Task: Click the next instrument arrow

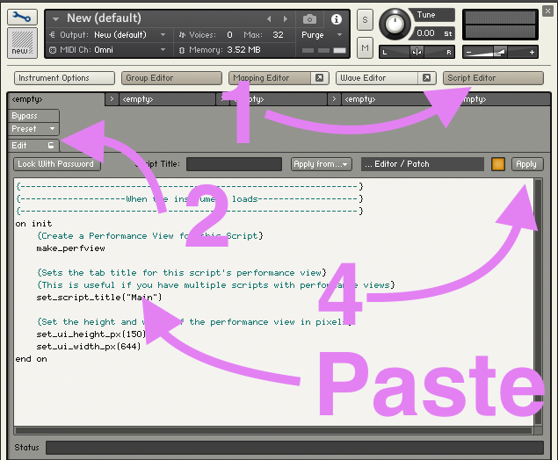Action: [285, 18]
